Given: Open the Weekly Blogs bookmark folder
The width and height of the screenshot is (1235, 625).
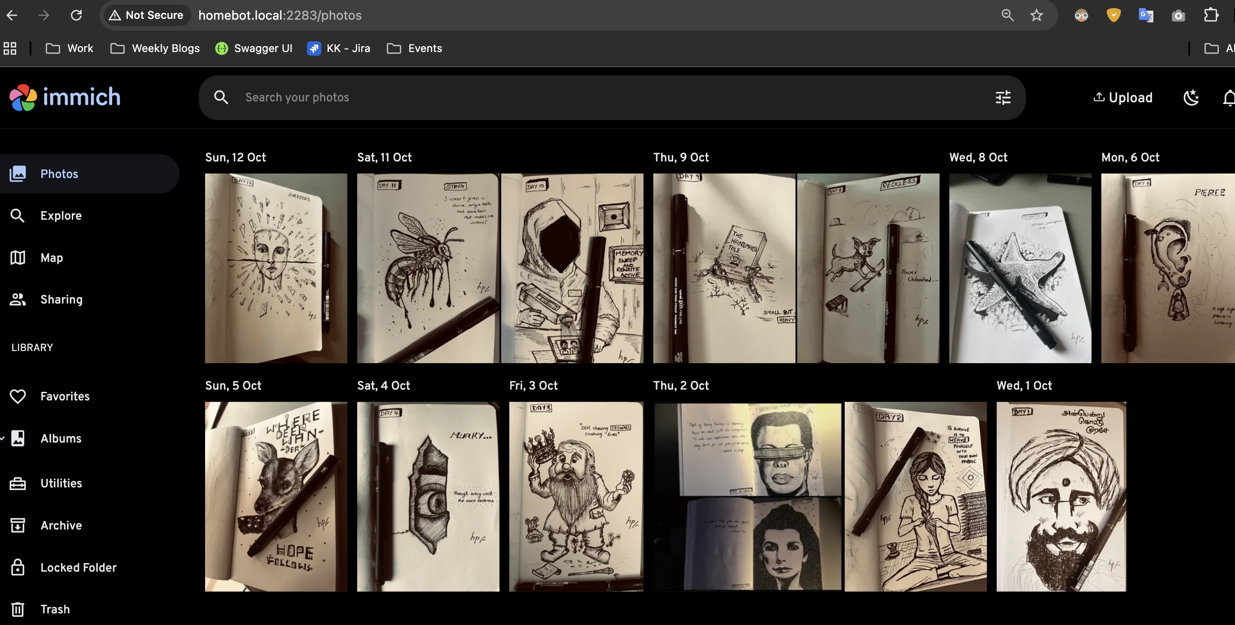Looking at the screenshot, I should [x=155, y=48].
